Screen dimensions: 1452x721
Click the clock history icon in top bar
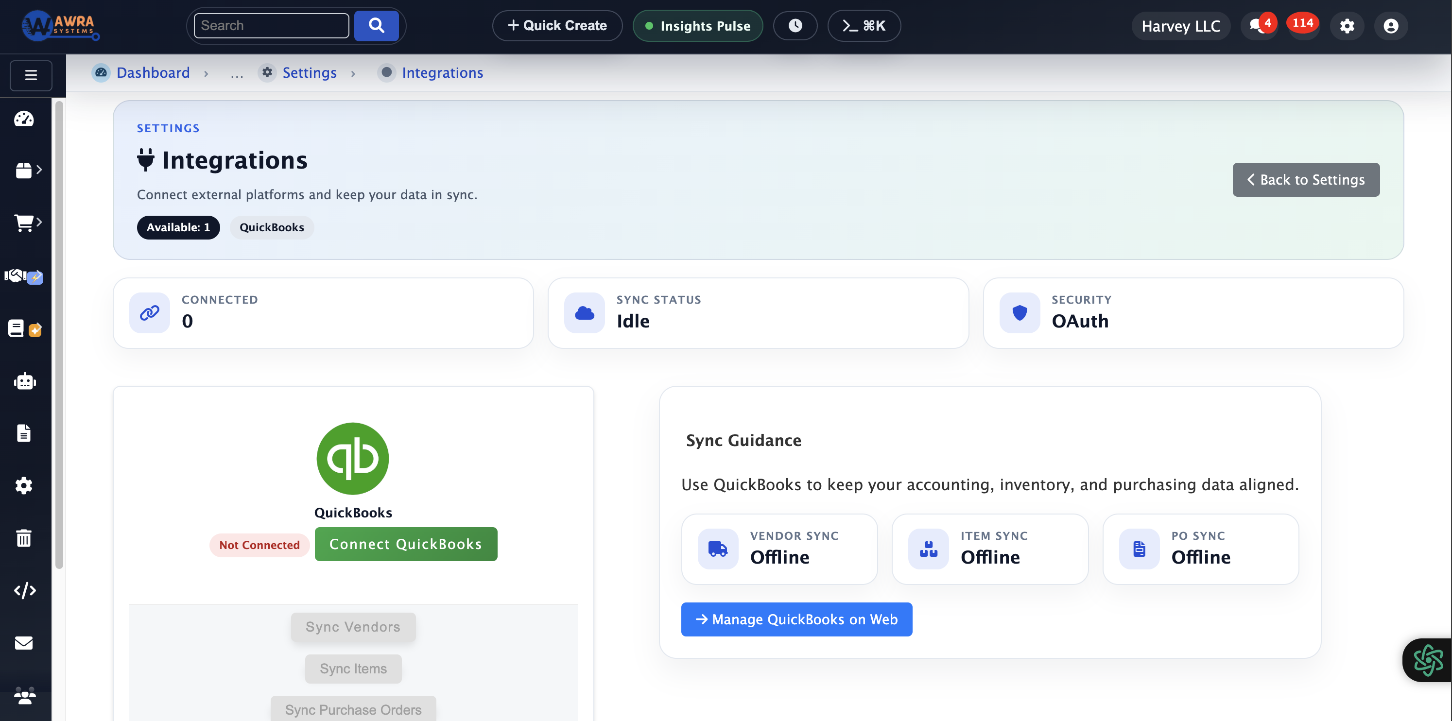pyautogui.click(x=795, y=25)
